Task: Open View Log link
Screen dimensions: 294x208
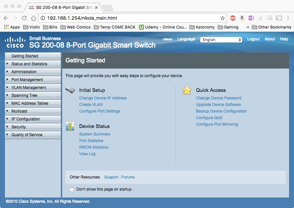Action: pos(87,154)
